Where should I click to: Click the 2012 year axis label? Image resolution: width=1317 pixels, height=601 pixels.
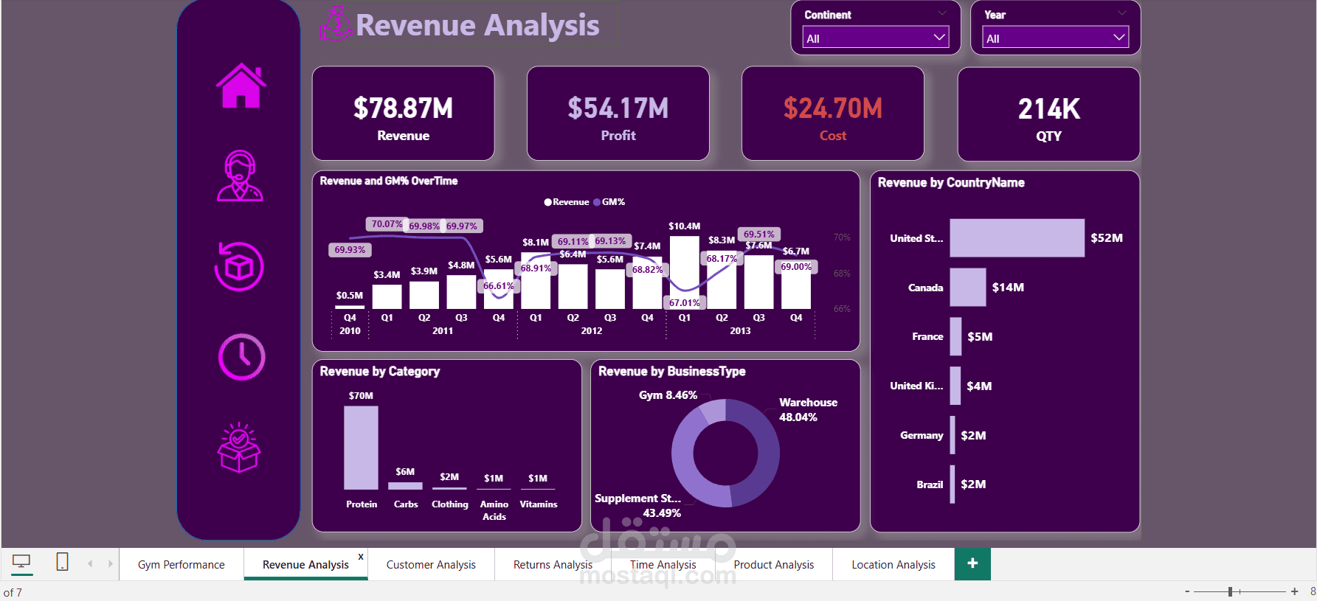click(592, 331)
